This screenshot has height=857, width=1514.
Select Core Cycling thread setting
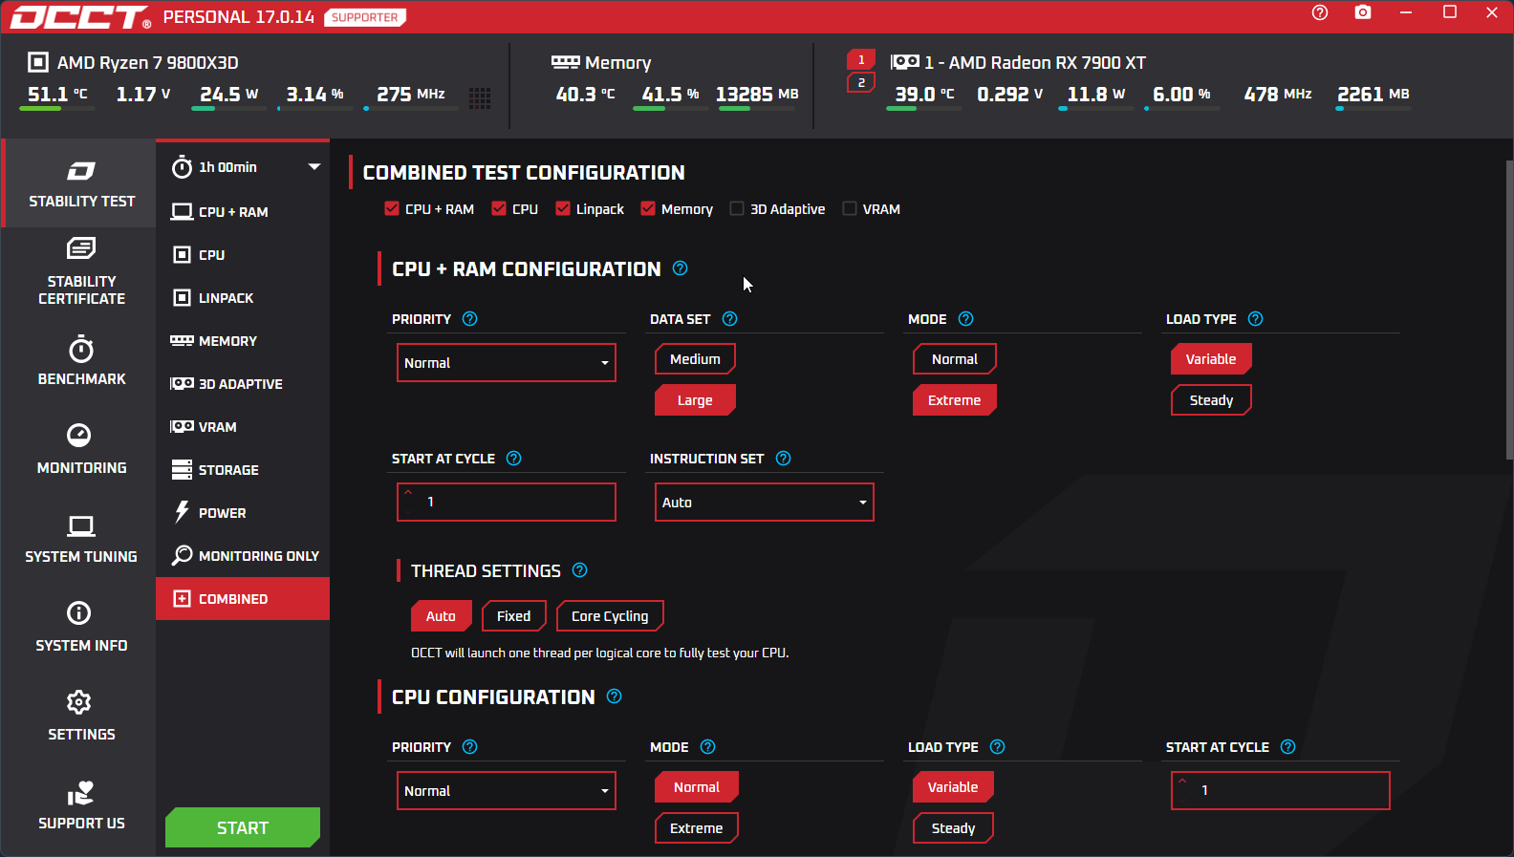pyautogui.click(x=610, y=616)
